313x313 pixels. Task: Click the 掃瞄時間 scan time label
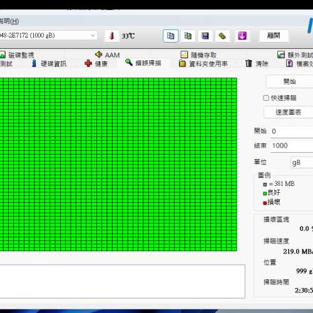276,282
